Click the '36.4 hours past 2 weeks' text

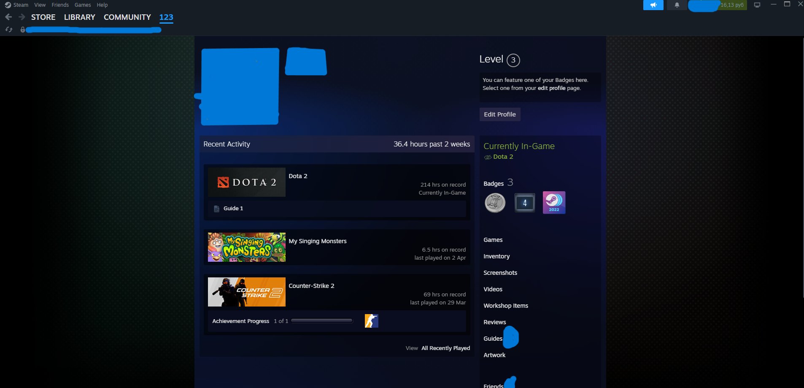(x=432, y=144)
